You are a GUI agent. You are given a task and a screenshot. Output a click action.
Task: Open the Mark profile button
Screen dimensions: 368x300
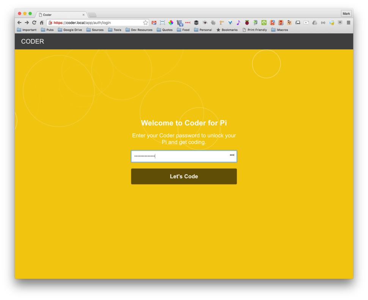point(346,14)
